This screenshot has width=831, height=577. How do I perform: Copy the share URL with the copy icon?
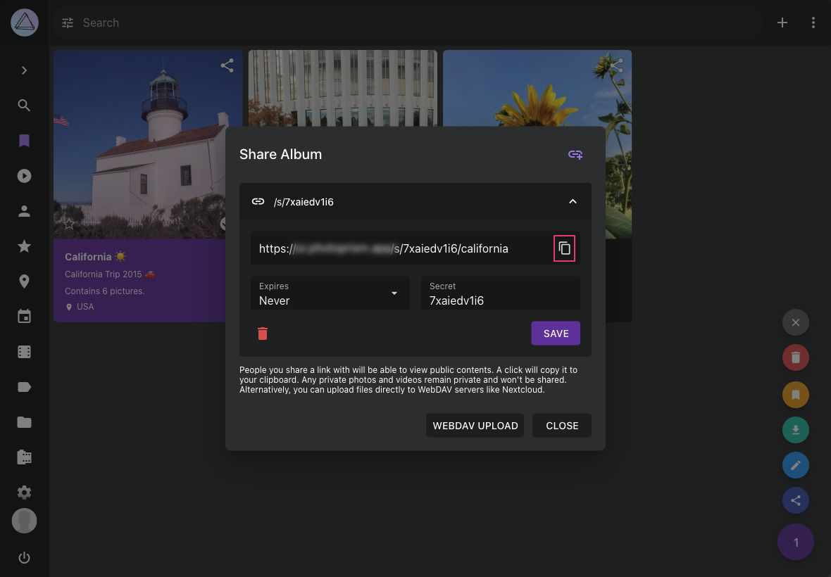[564, 248]
